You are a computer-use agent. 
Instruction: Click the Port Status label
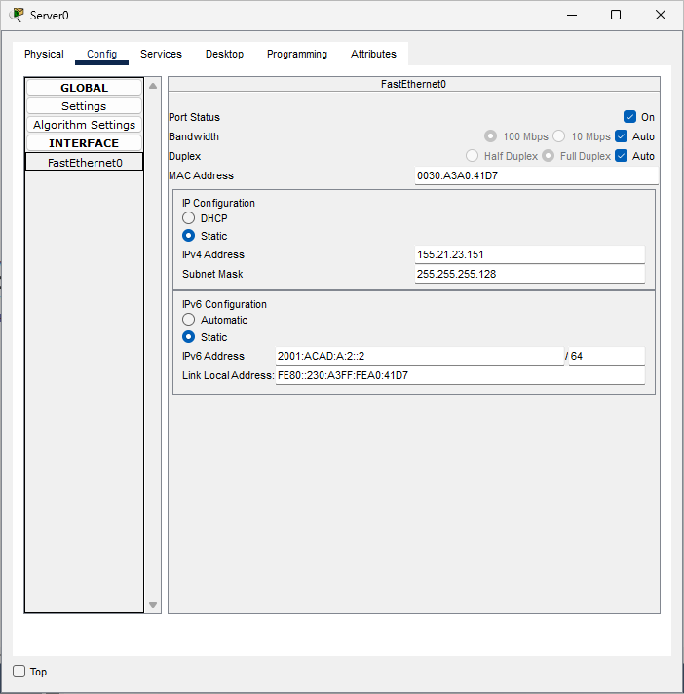[194, 117]
